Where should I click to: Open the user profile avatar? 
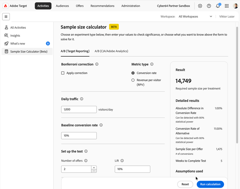pyautogui.click(x=235, y=6)
